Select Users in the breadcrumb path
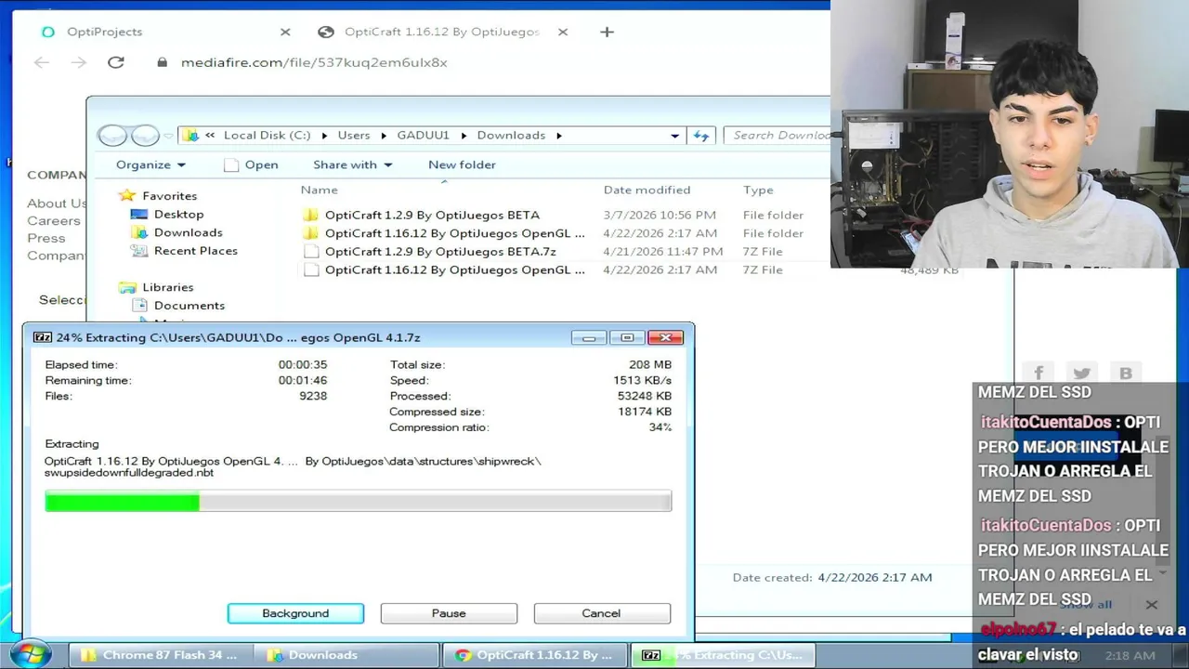This screenshot has height=669, width=1189. [x=354, y=136]
